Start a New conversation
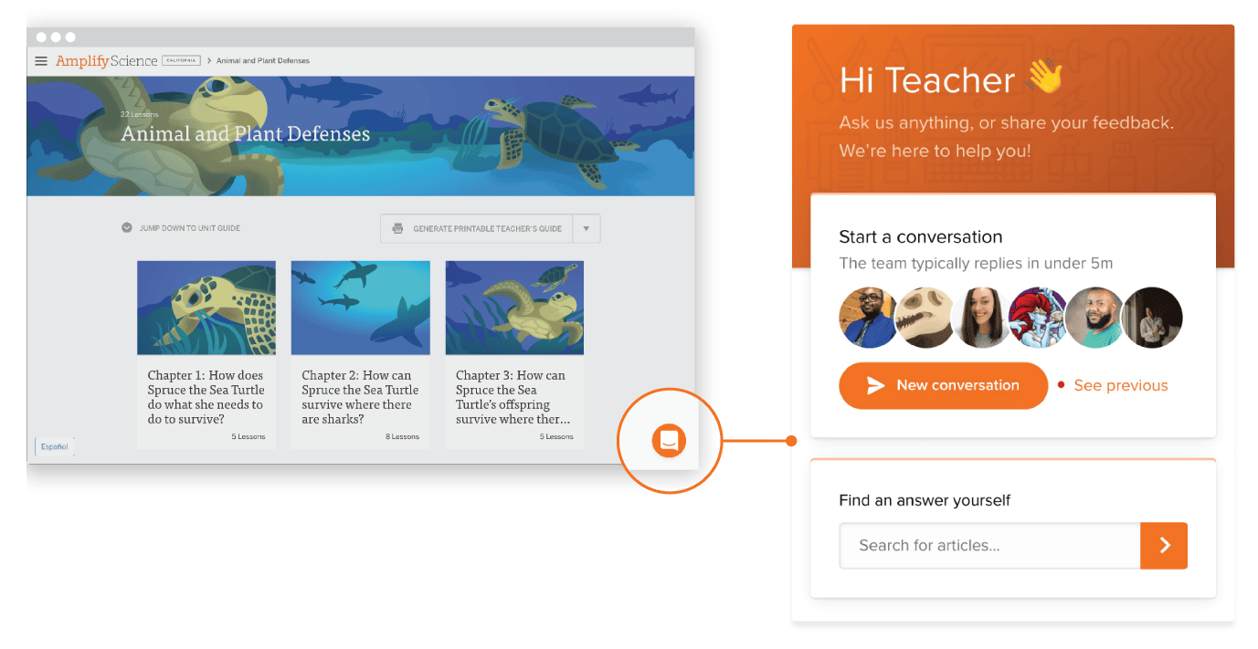Viewport: 1258px width, 649px height. (943, 385)
